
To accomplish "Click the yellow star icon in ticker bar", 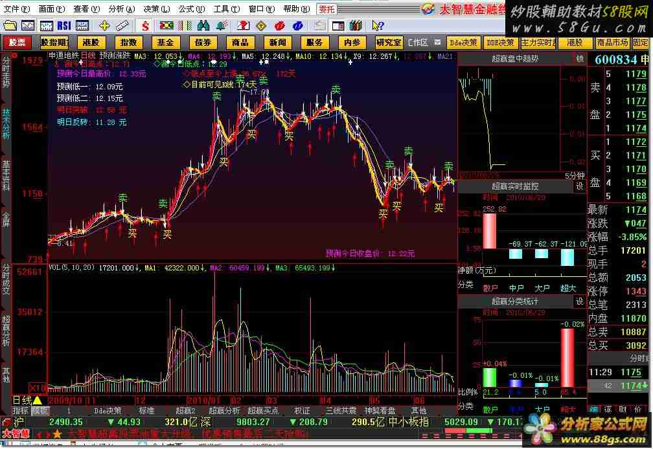I will [56, 435].
